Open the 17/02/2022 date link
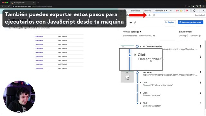Viewport: 206px width, 116px height. pos(39,49)
